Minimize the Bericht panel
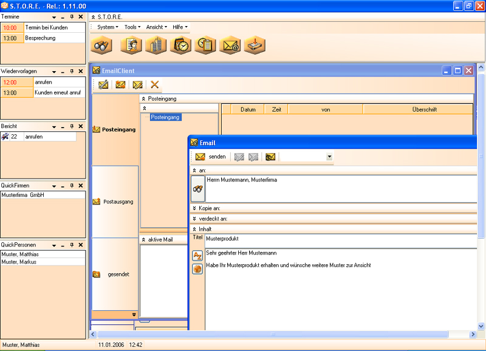Image resolution: width=486 pixels, height=351 pixels. [63, 127]
